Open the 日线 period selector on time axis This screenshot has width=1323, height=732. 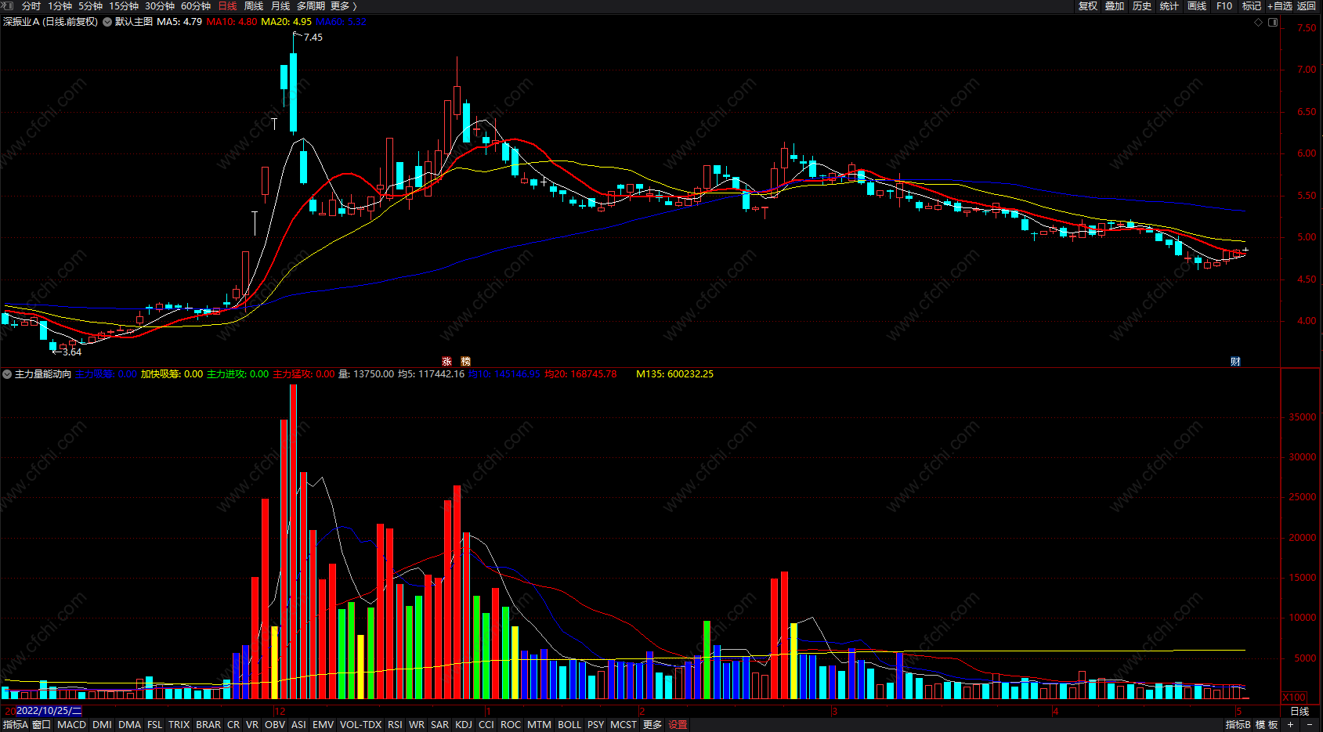coord(1300,712)
